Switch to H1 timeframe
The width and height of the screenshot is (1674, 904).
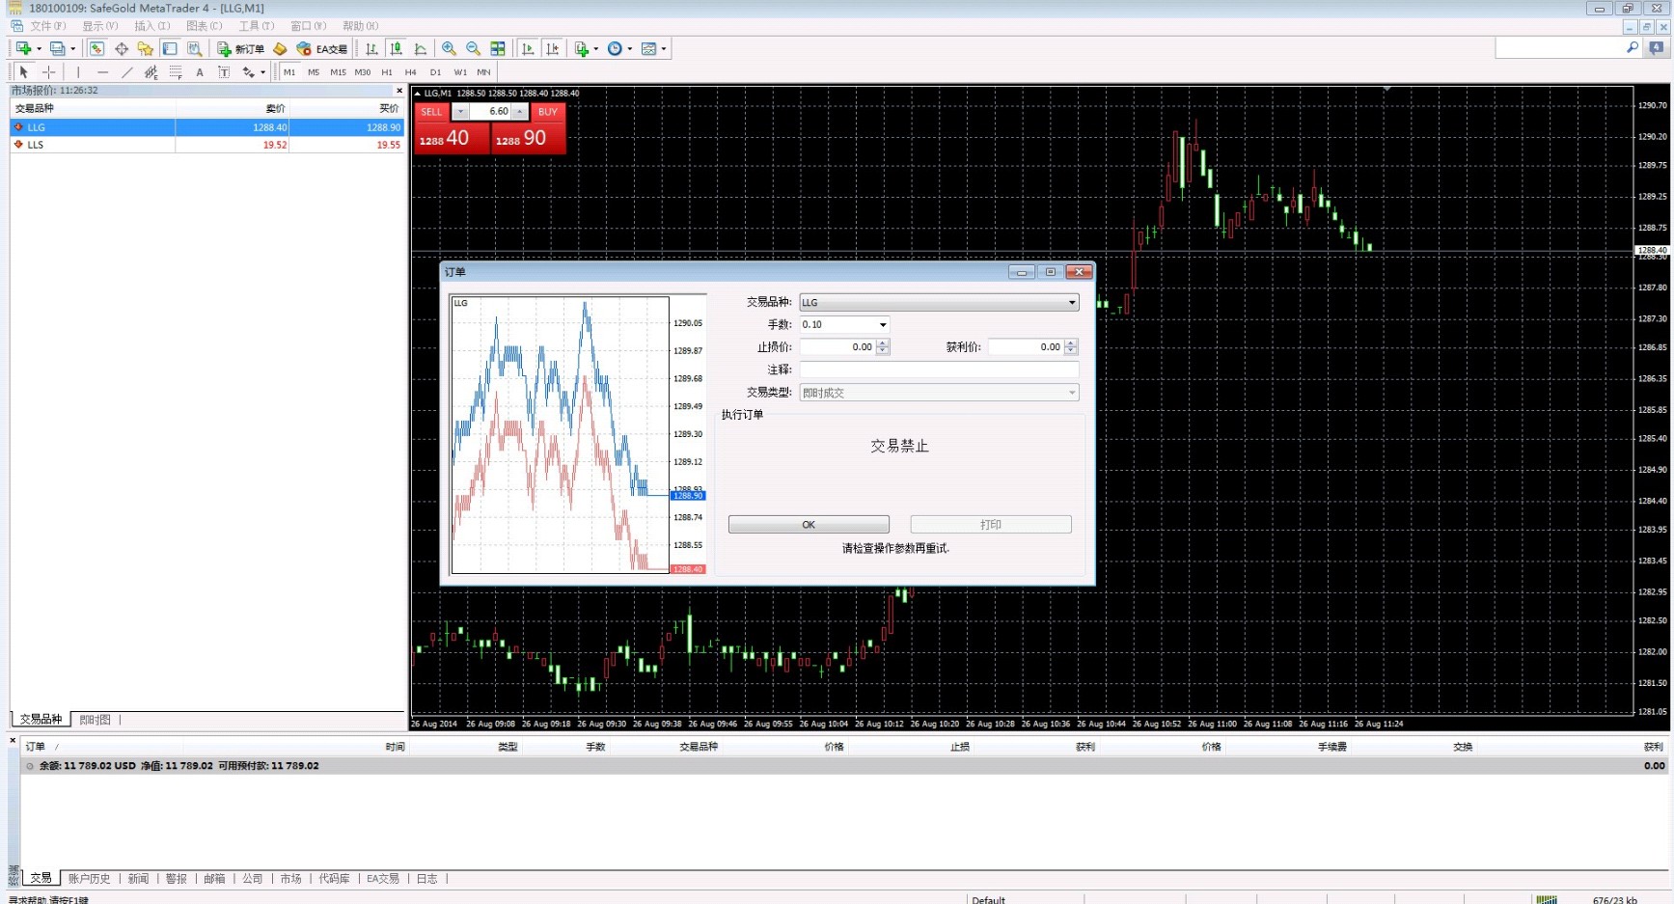point(387,72)
